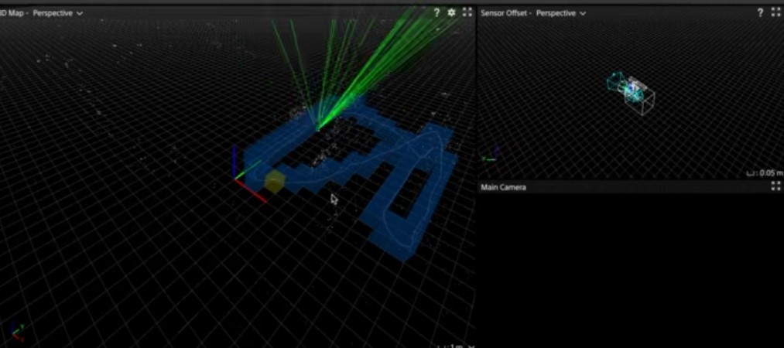Click the Sensor Offset panel title text
The height and width of the screenshot is (348, 784).
pyautogui.click(x=504, y=13)
